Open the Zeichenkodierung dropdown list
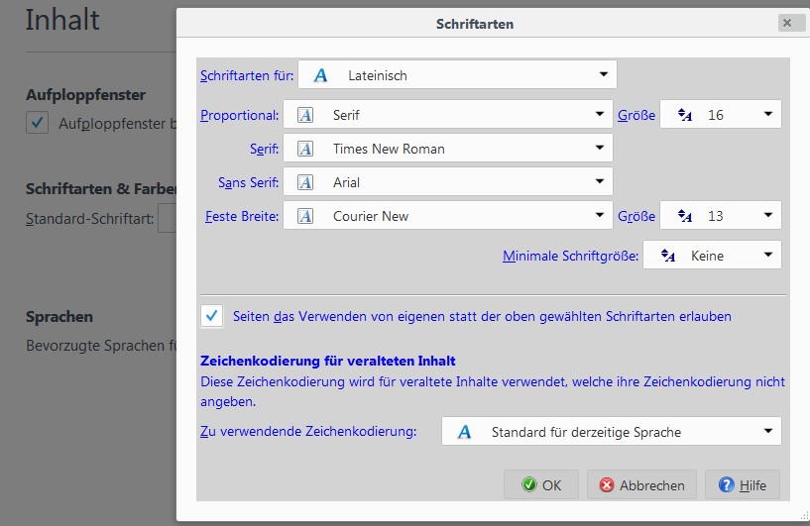Viewport: 810px width, 526px height. point(611,432)
